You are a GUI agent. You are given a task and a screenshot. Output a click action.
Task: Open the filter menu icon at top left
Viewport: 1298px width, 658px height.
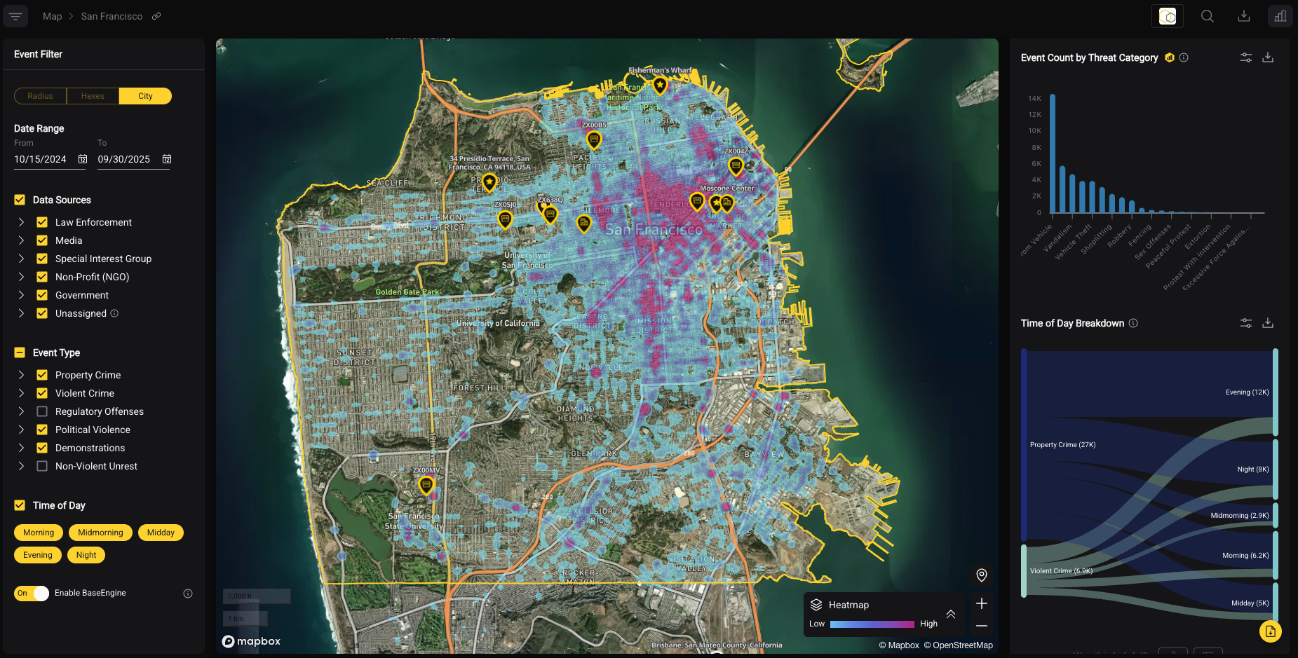[x=15, y=16]
